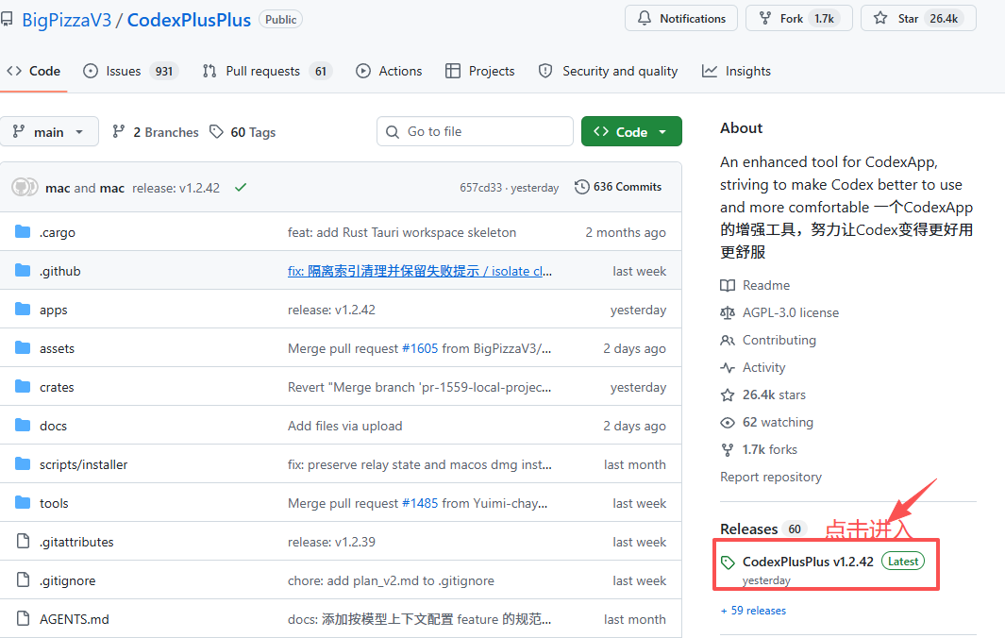Show the + 59 releases link
1005x638 pixels.
tap(753, 611)
